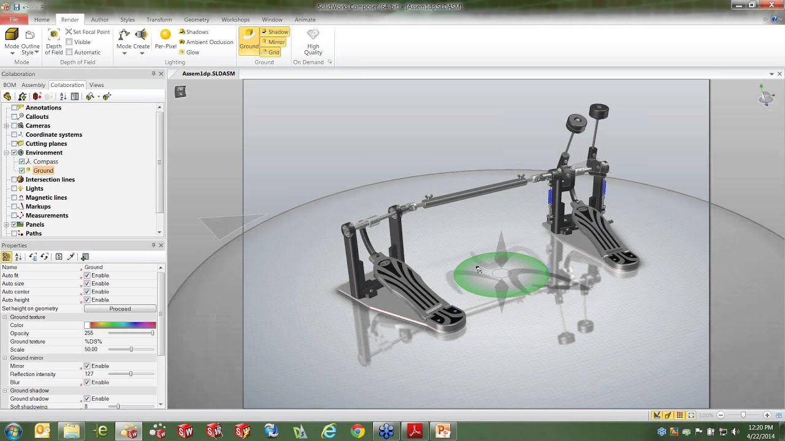Screen dimensions: 785x441
Task: Click the first Collaboration toolbar icon
Action: (7, 96)
